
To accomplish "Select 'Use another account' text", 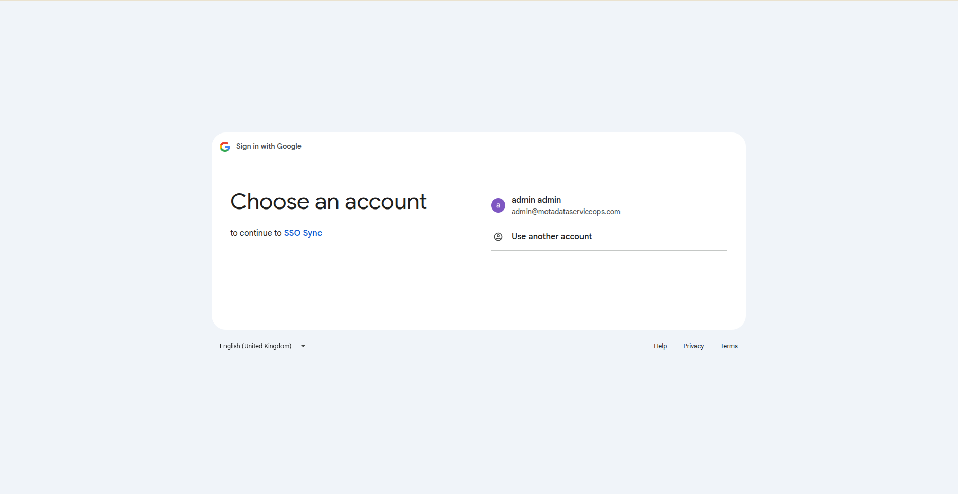I will [x=551, y=236].
